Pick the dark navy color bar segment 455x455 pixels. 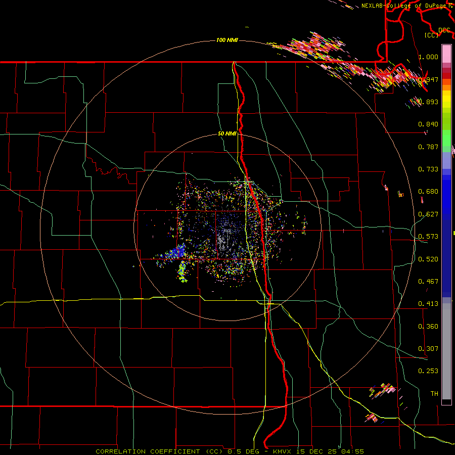(446, 258)
